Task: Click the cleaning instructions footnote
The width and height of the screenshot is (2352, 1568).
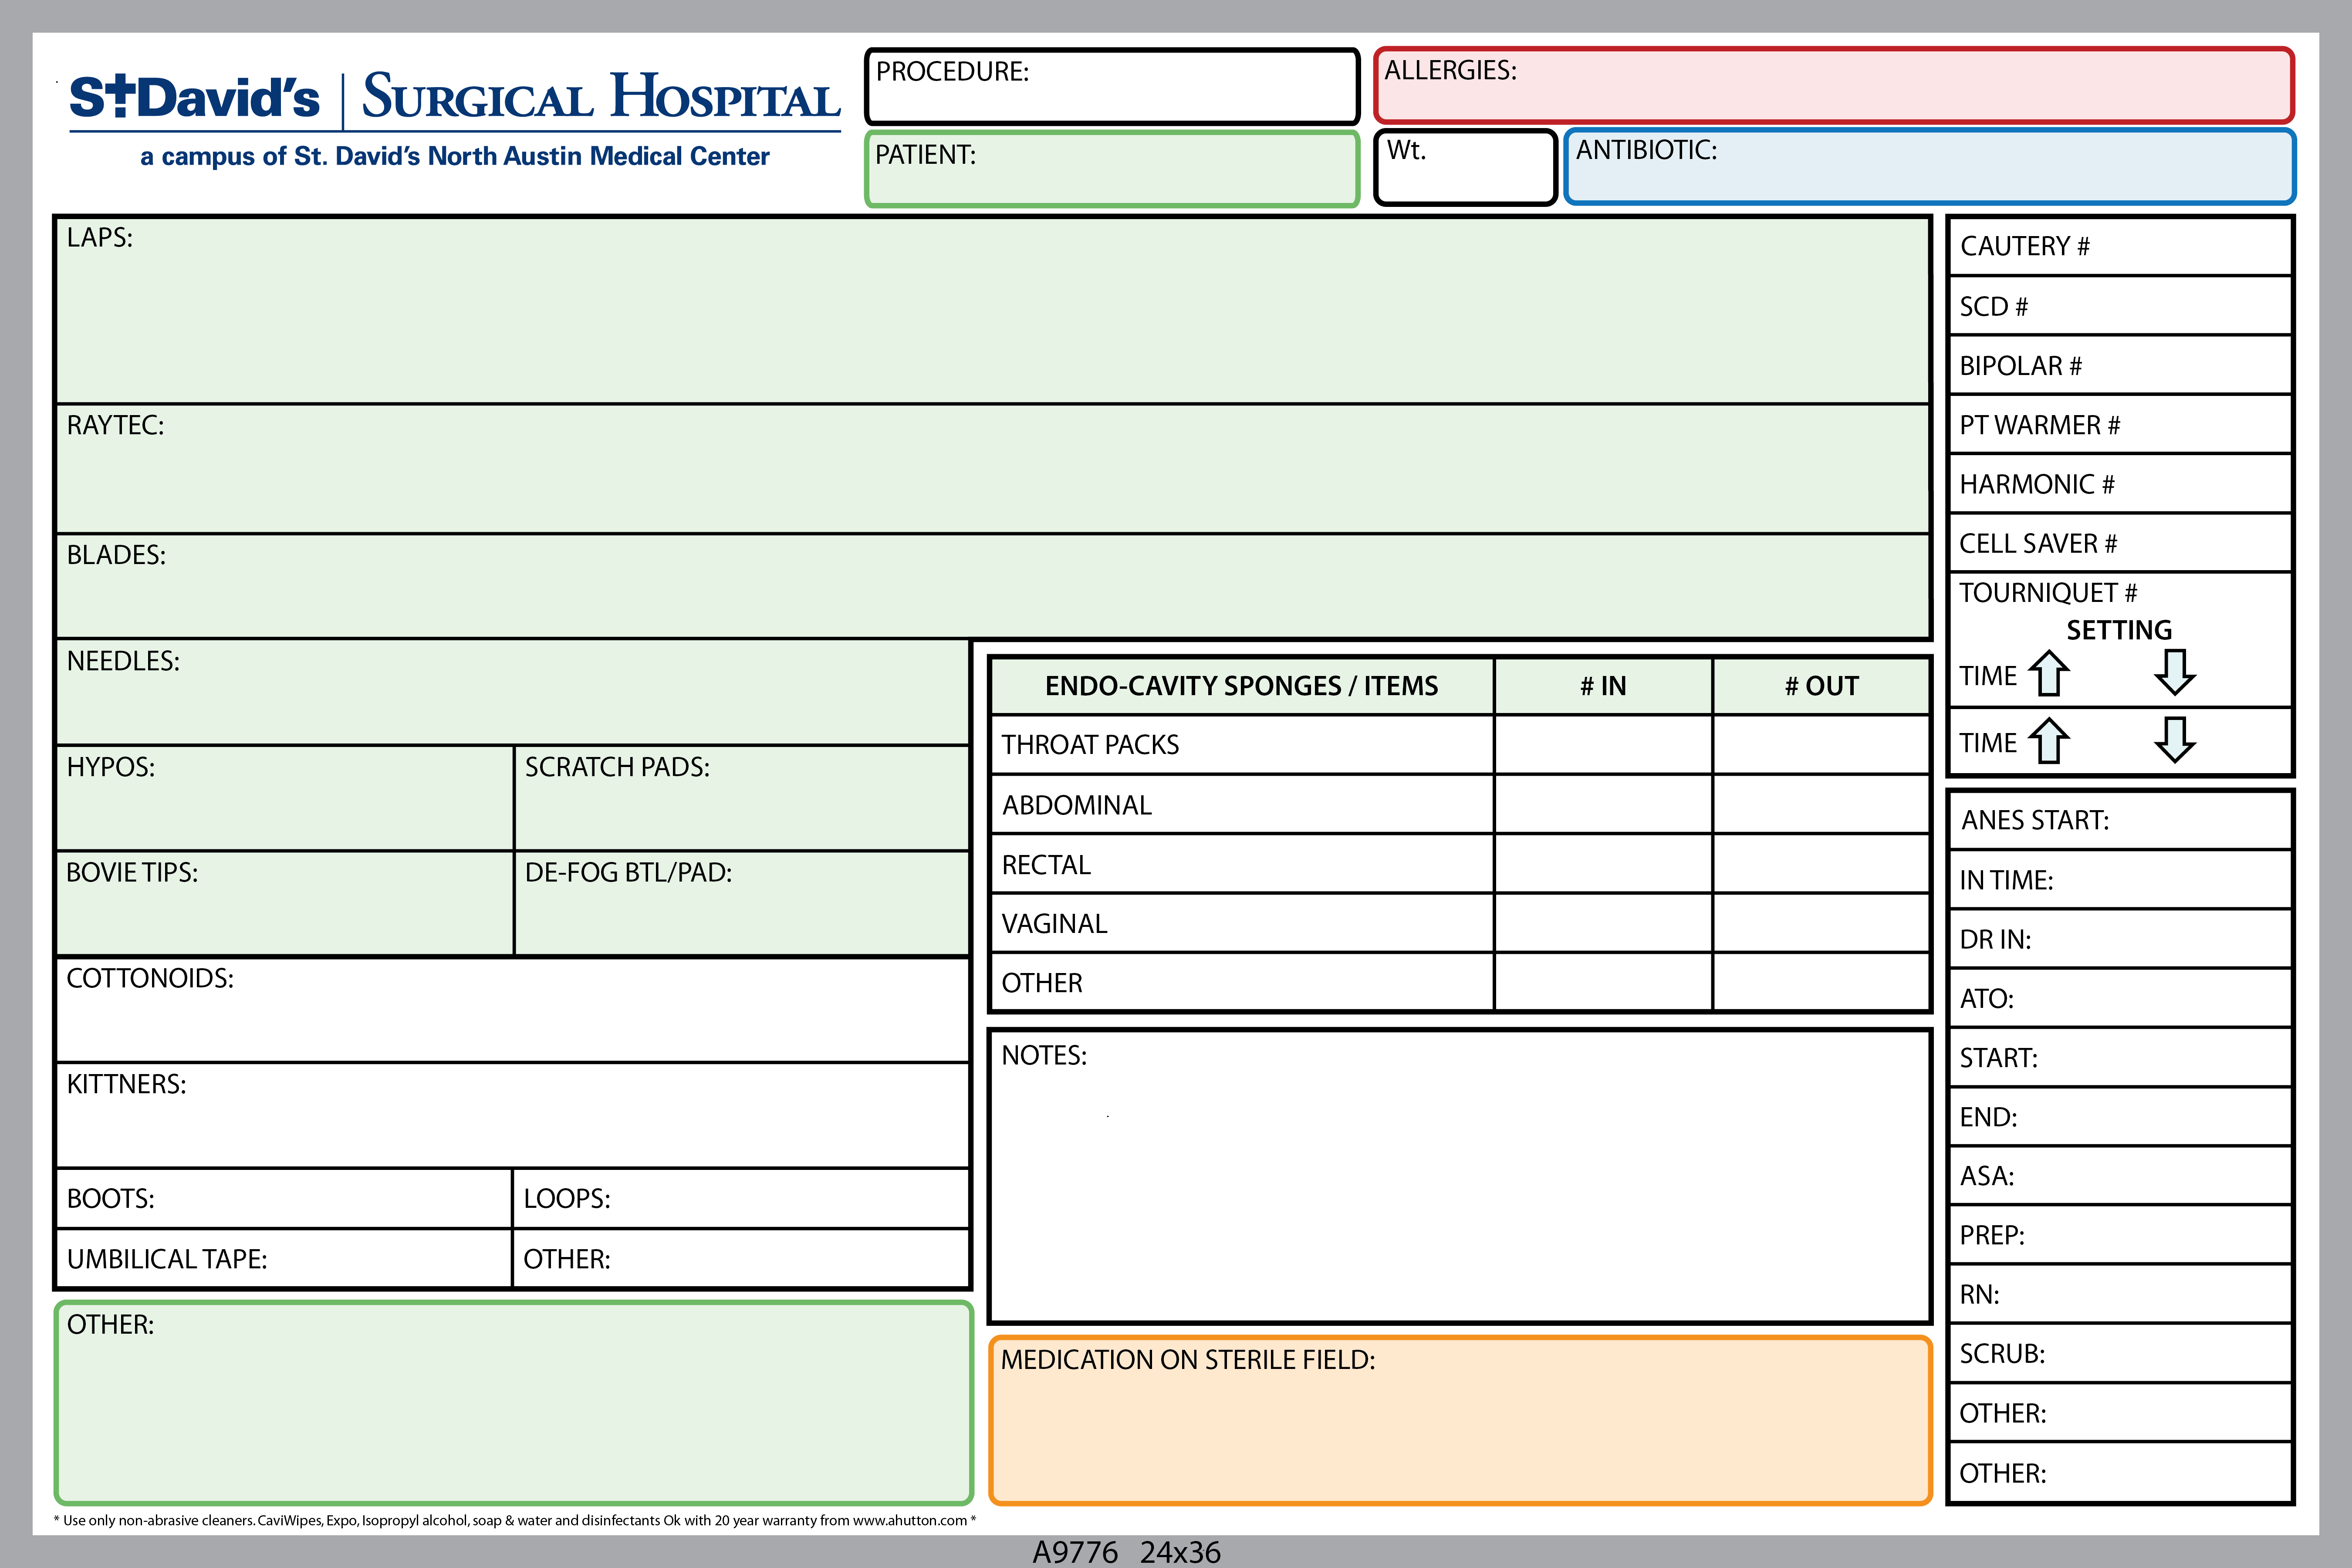Action: point(514,1521)
